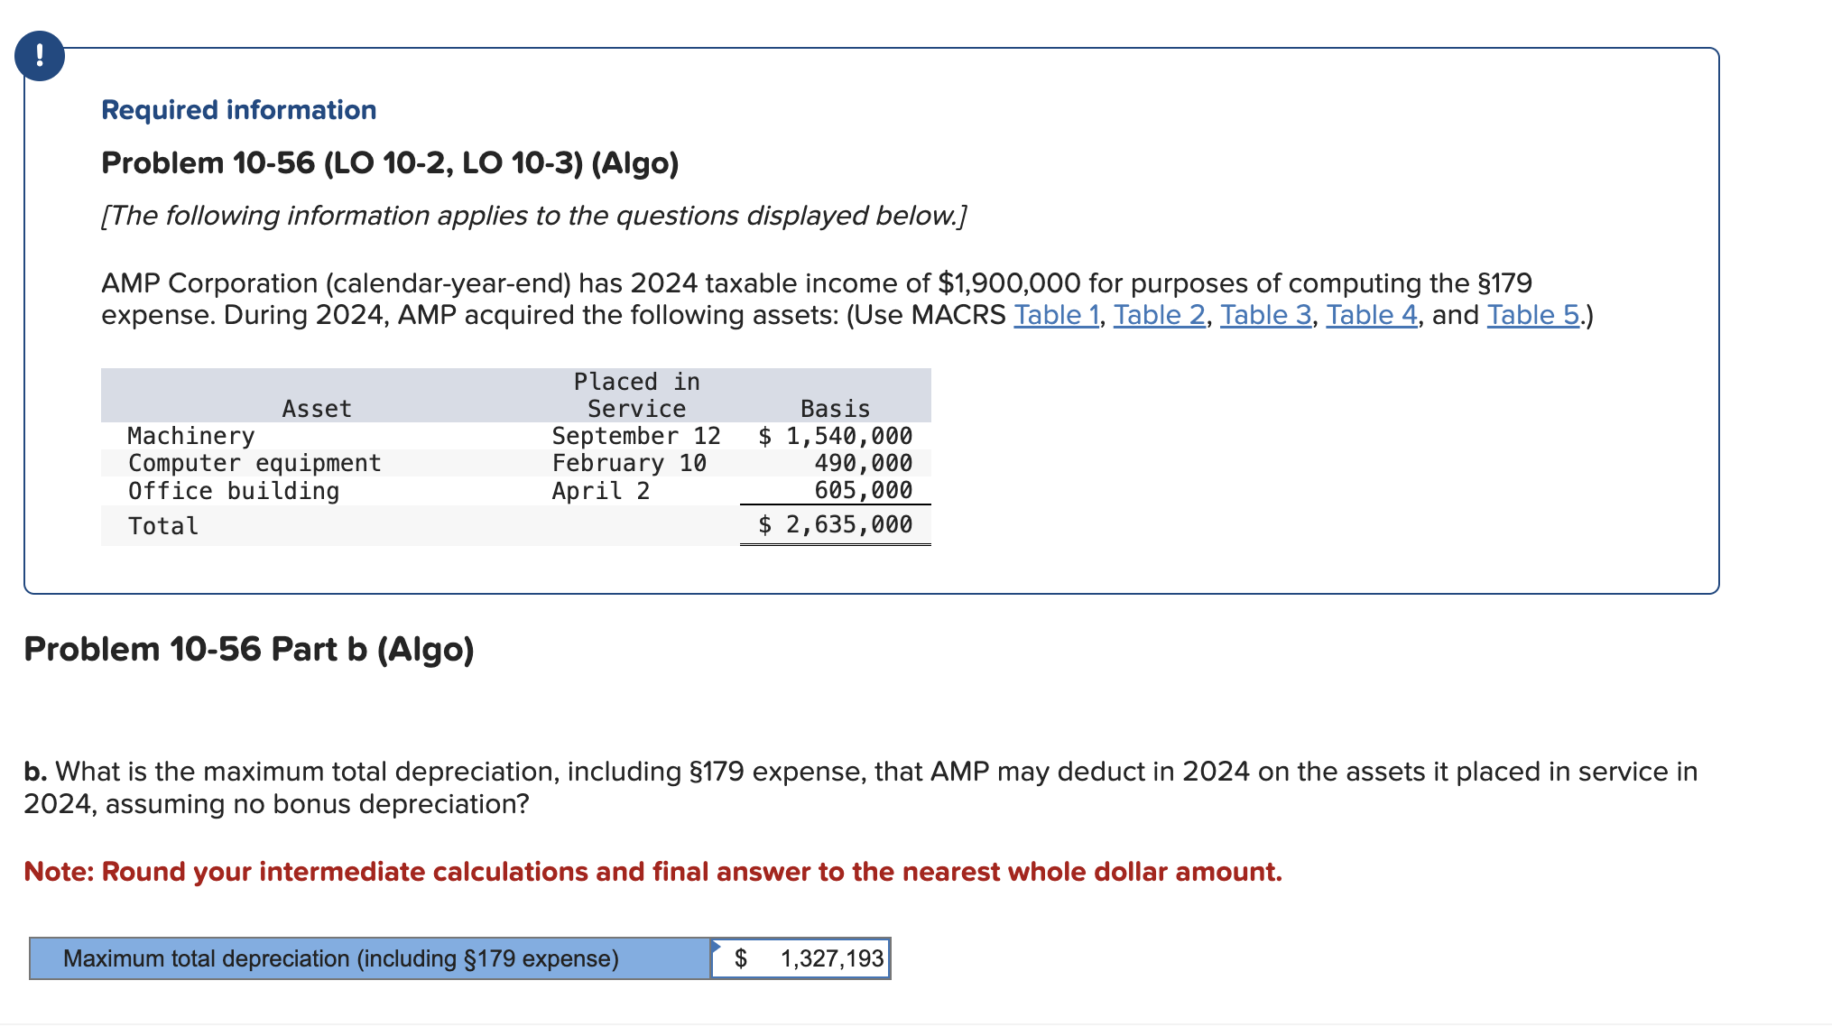Click the Problem 10-56 Part b heading

pyautogui.click(x=248, y=649)
